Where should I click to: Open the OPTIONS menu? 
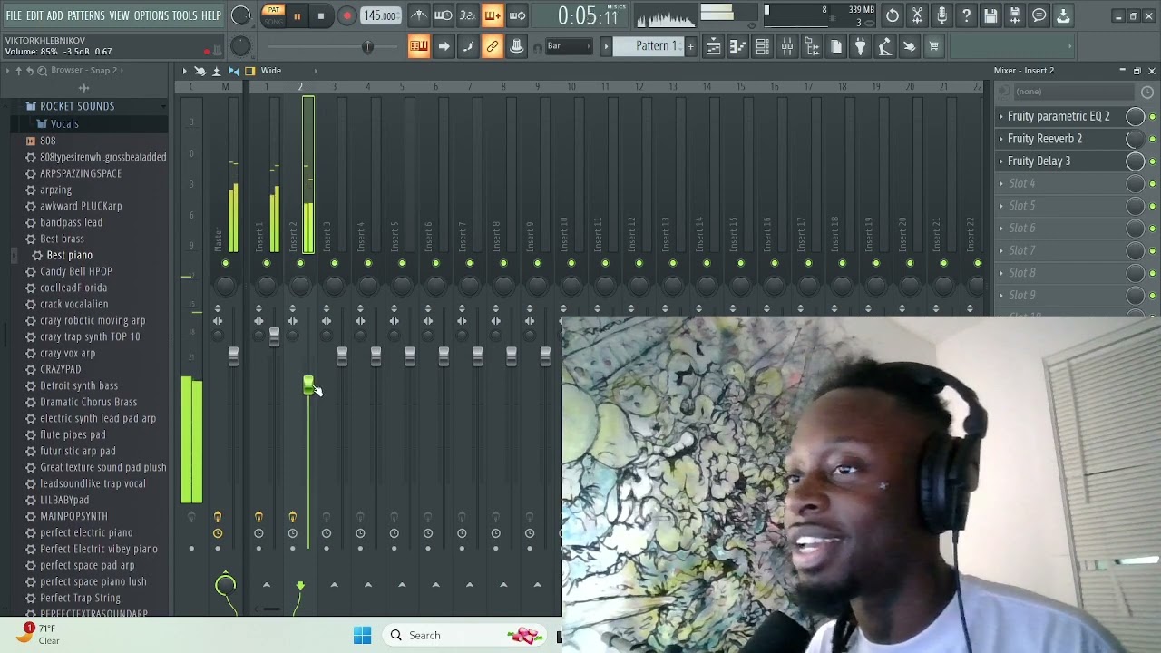tap(151, 15)
